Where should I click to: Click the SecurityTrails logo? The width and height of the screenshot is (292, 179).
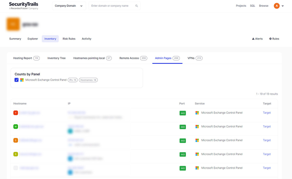tap(24, 6)
